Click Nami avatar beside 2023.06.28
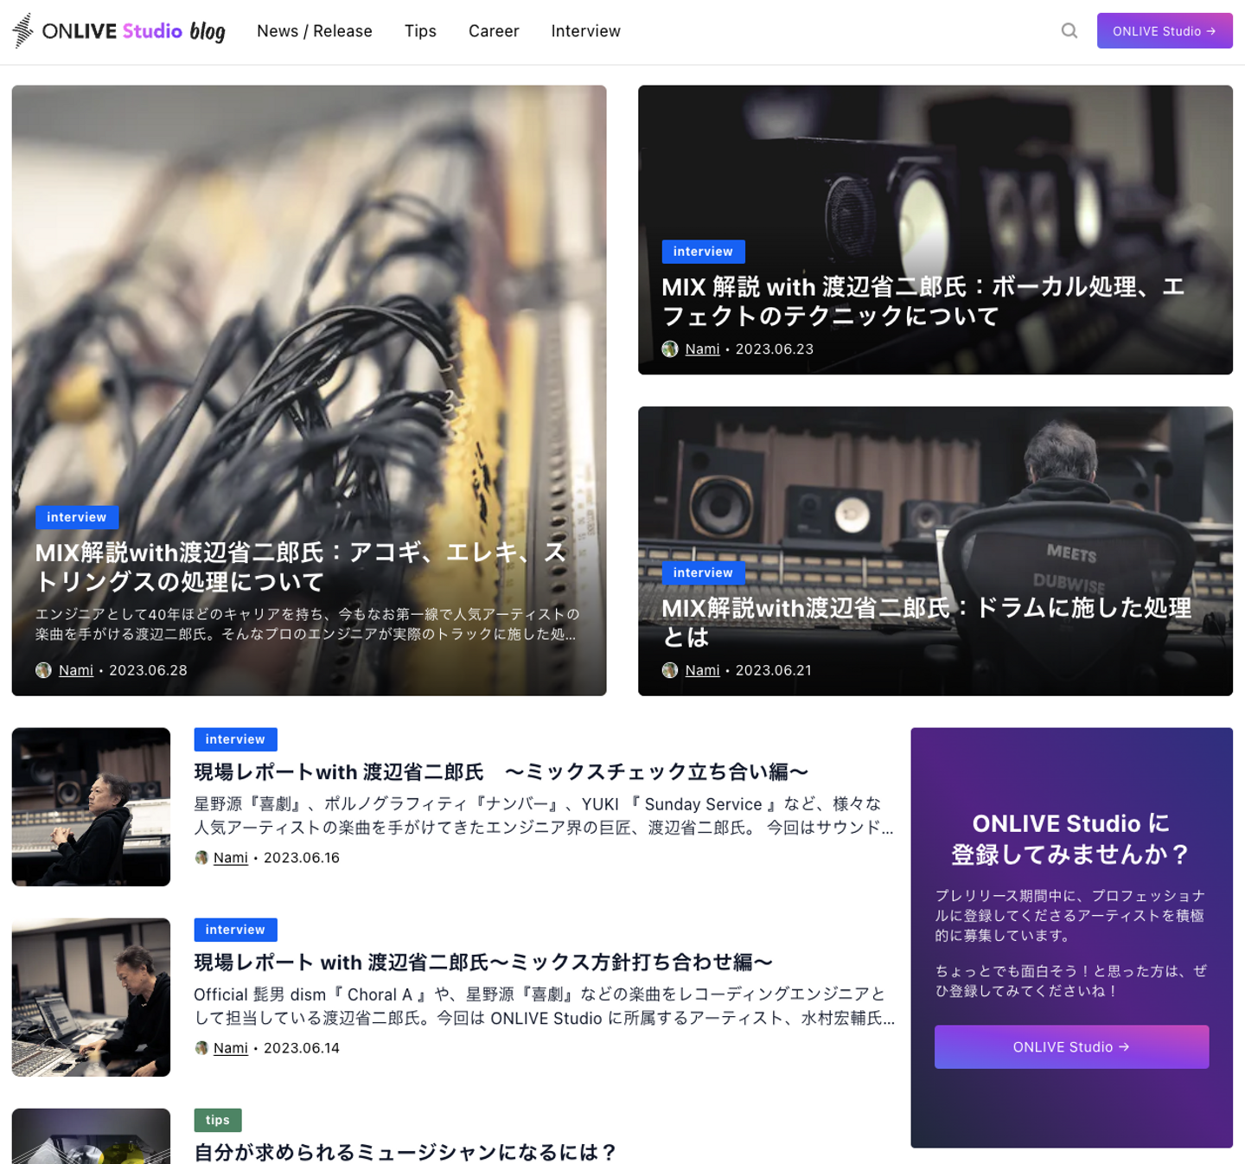 (43, 670)
